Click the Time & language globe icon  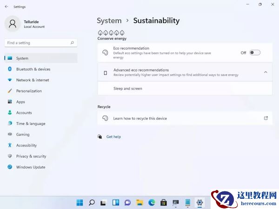coord(10,124)
